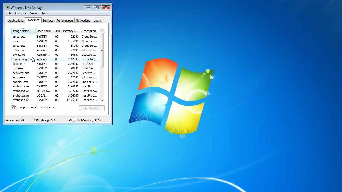
Task: Open the Help menu
Action: 44,13
